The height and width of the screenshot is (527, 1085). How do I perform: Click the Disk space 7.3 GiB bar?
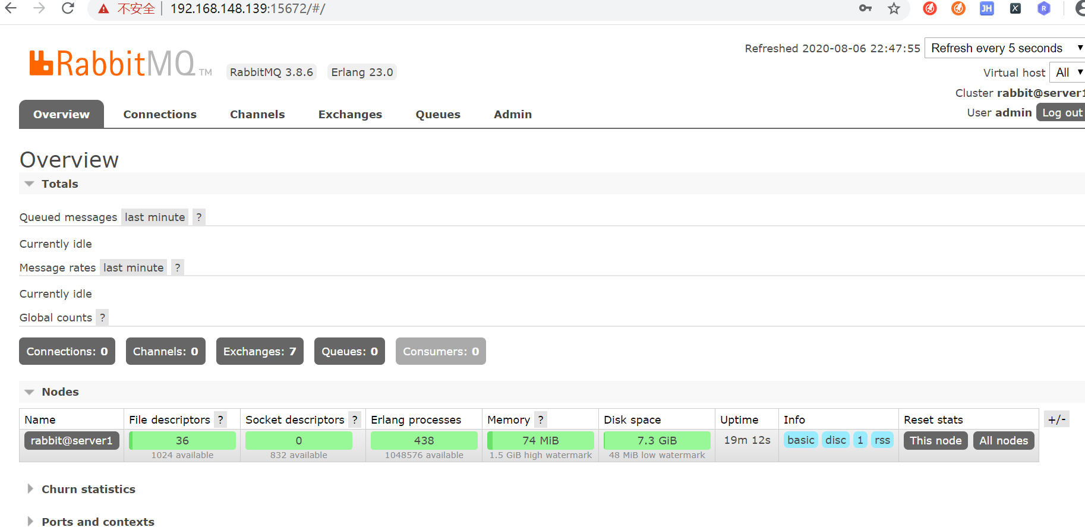(657, 440)
